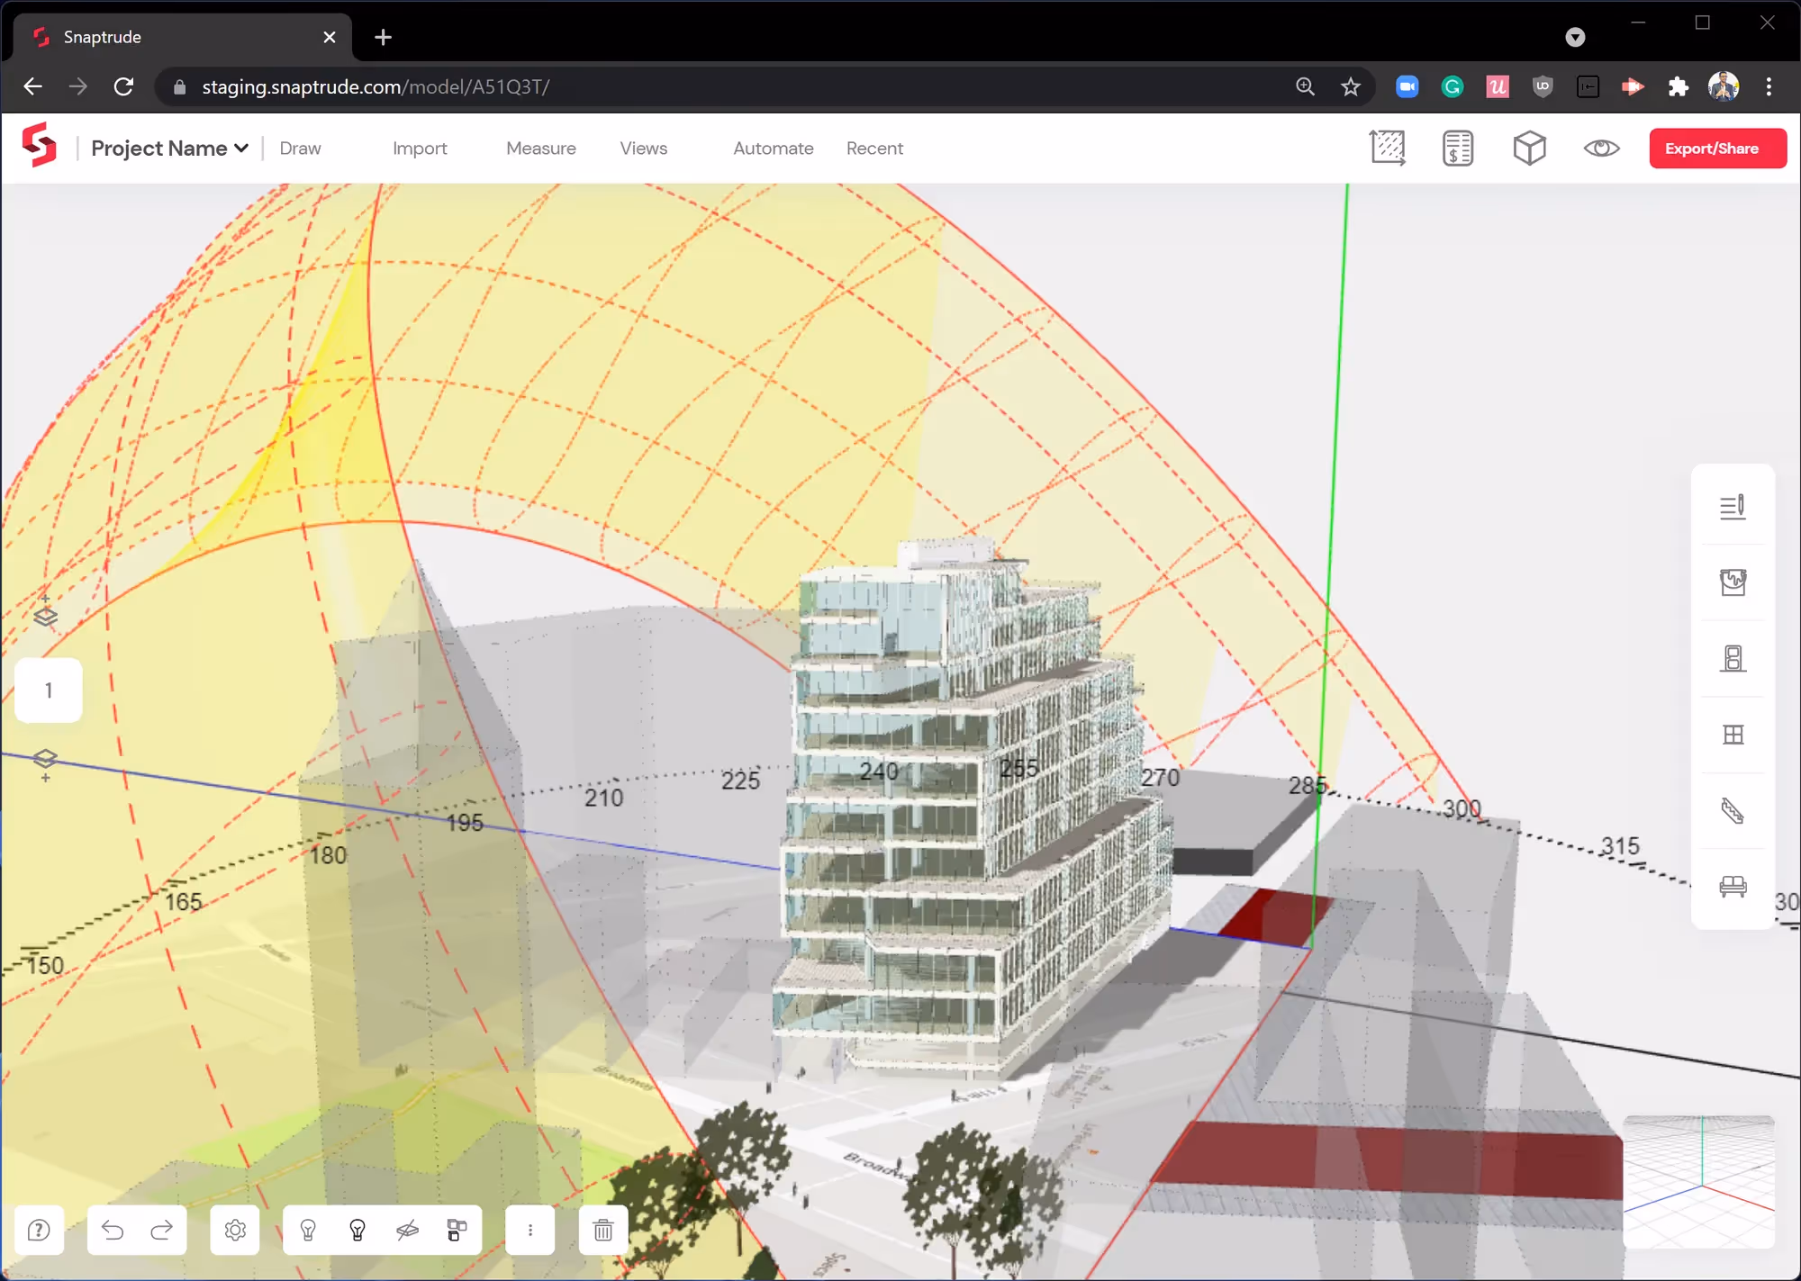Click the trash delete icon
The width and height of the screenshot is (1801, 1281).
coord(603,1230)
